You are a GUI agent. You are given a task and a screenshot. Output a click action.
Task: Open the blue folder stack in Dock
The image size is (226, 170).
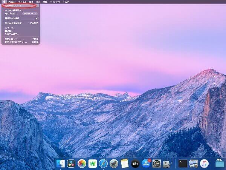click(x=220, y=163)
